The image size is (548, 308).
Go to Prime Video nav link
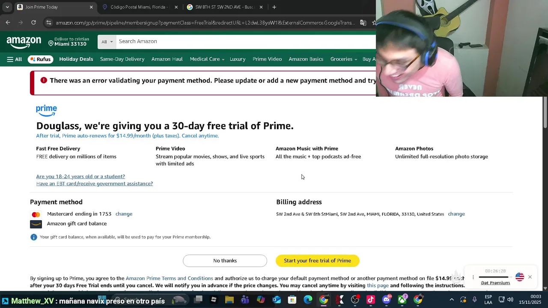tap(267, 59)
